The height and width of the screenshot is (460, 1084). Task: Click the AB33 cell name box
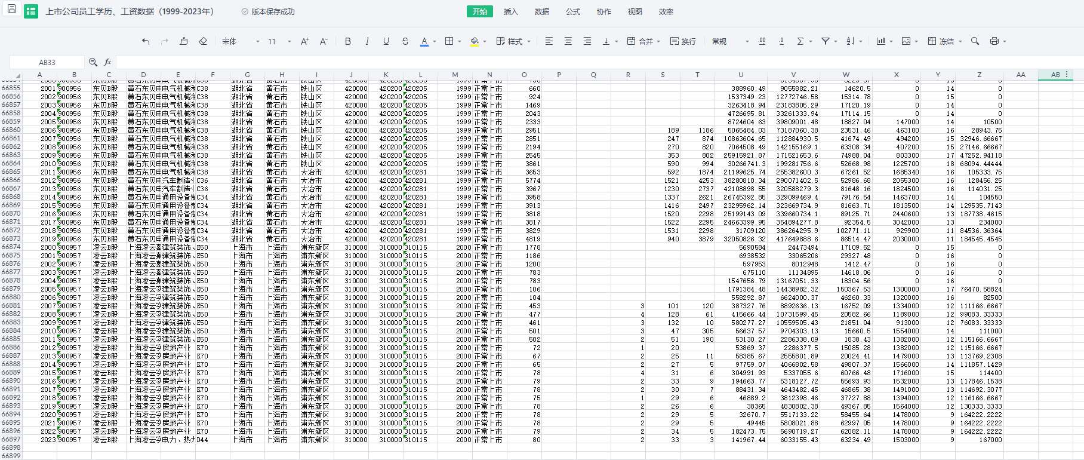47,62
